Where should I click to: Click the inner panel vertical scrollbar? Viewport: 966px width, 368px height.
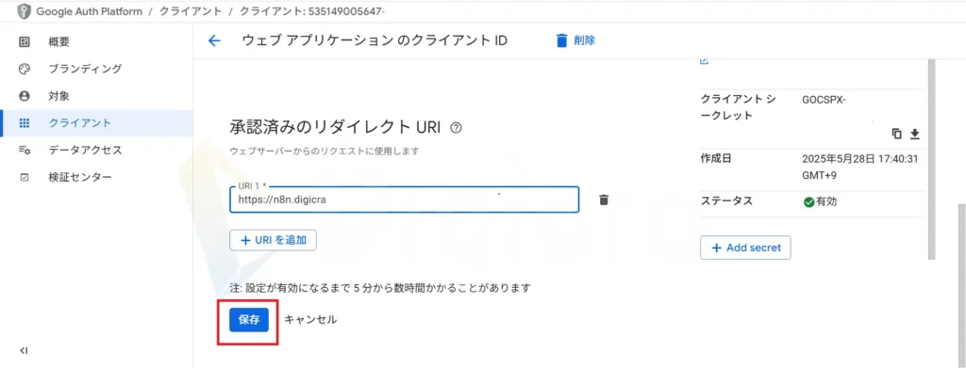(931, 160)
